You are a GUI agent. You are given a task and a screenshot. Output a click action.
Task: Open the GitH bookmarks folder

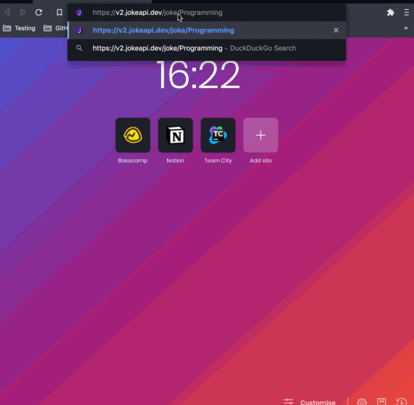(x=56, y=28)
